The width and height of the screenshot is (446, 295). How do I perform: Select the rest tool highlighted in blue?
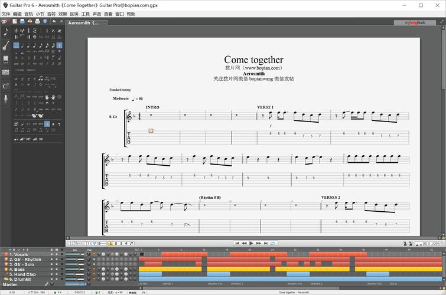59,45
